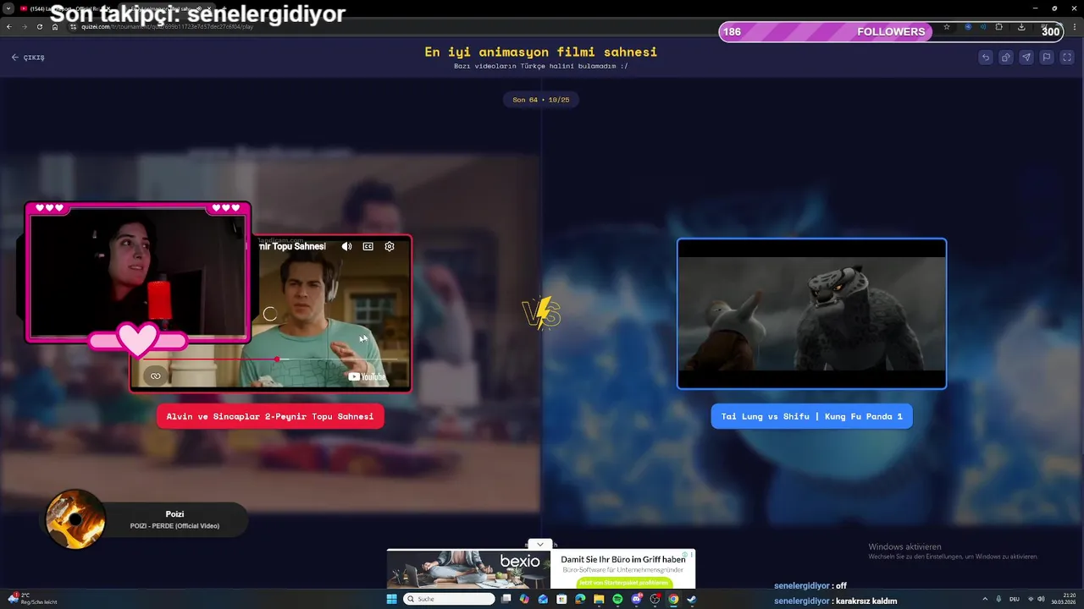Open the Chrome downloads icon
This screenshot has width=1084, height=609.
coord(1021,27)
